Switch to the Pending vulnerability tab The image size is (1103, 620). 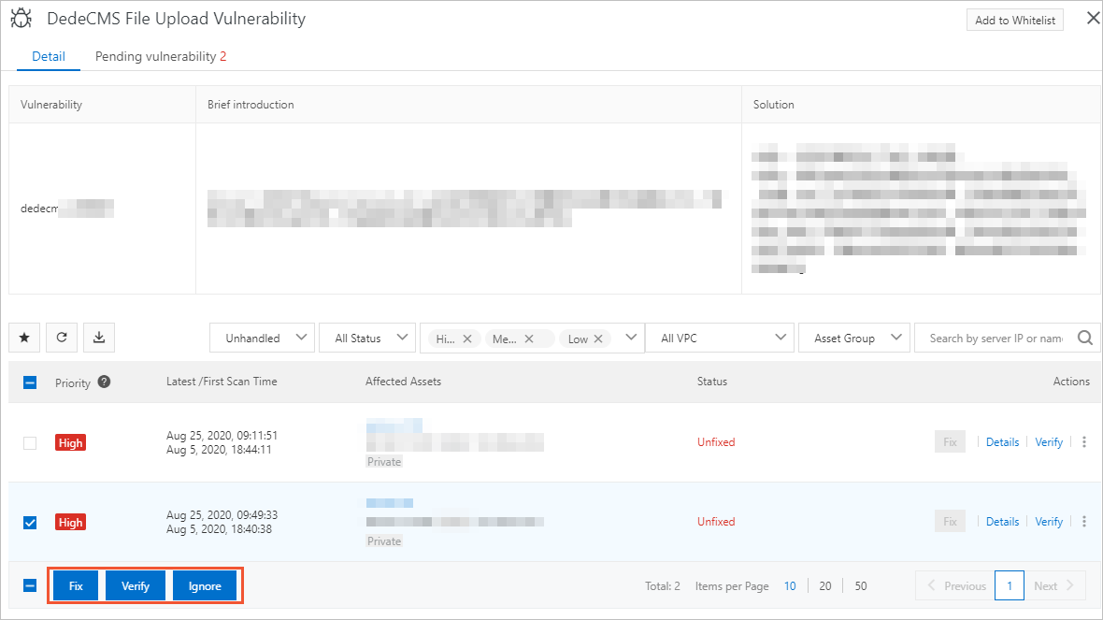[161, 56]
